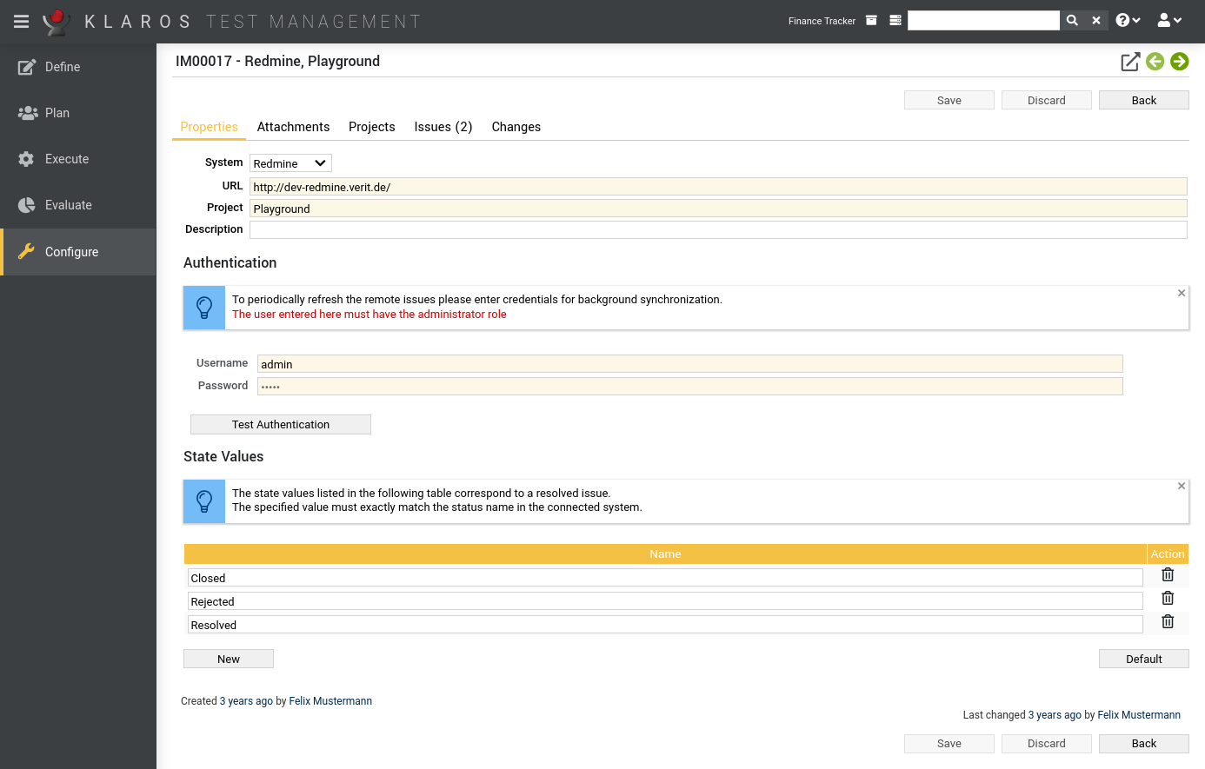Dismiss the Authentication info message
Screen dimensions: 1205x769
coord(1181,294)
